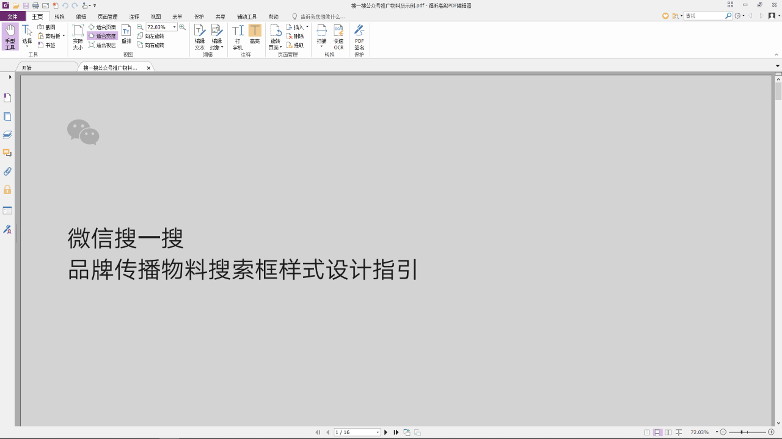The image size is (782, 439).
Task: Switch to the Convert (转换) tab
Action: (59, 16)
